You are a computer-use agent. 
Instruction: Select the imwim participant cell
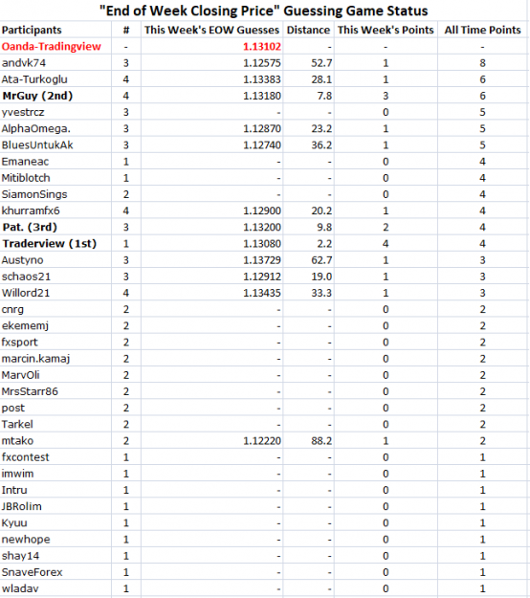[17, 474]
